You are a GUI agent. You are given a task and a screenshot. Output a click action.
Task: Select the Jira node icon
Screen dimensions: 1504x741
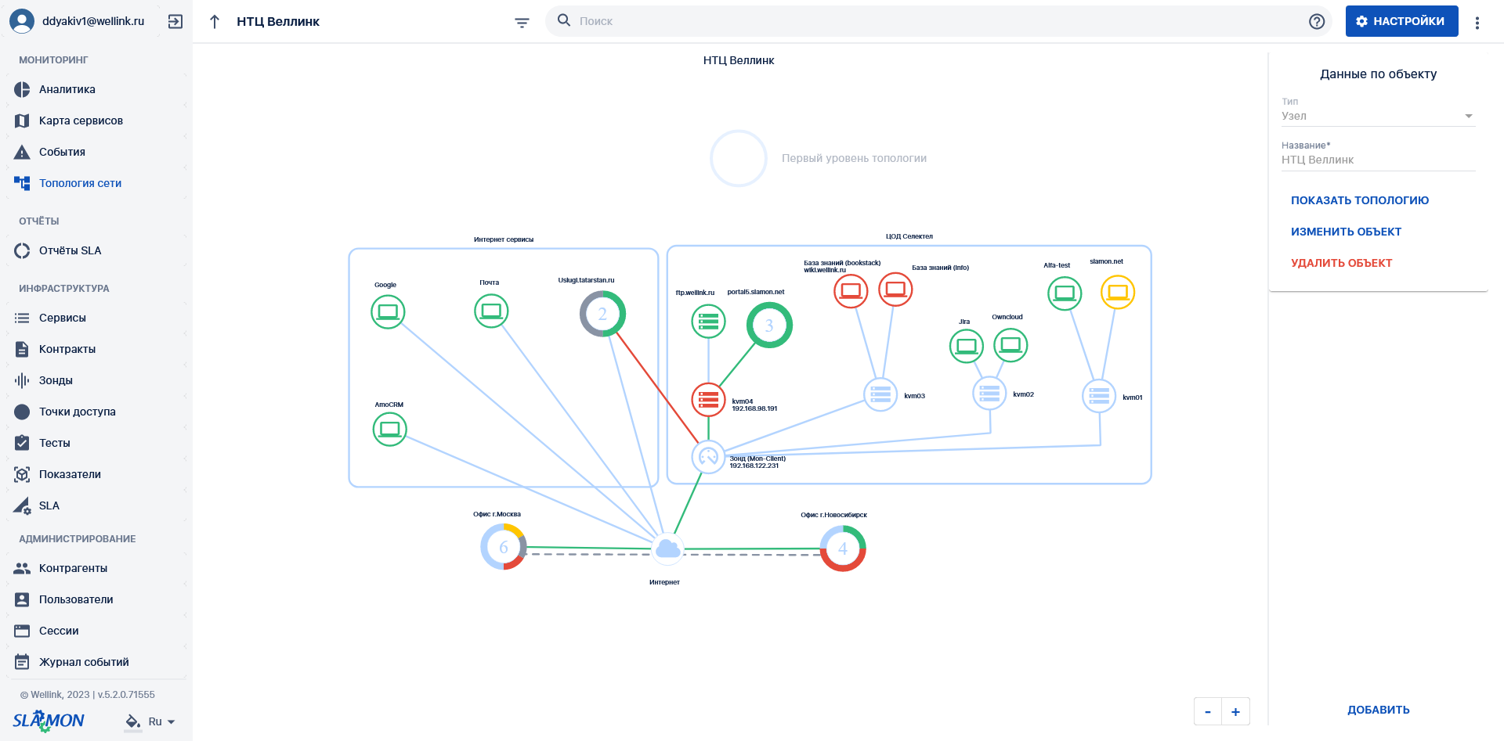click(967, 346)
